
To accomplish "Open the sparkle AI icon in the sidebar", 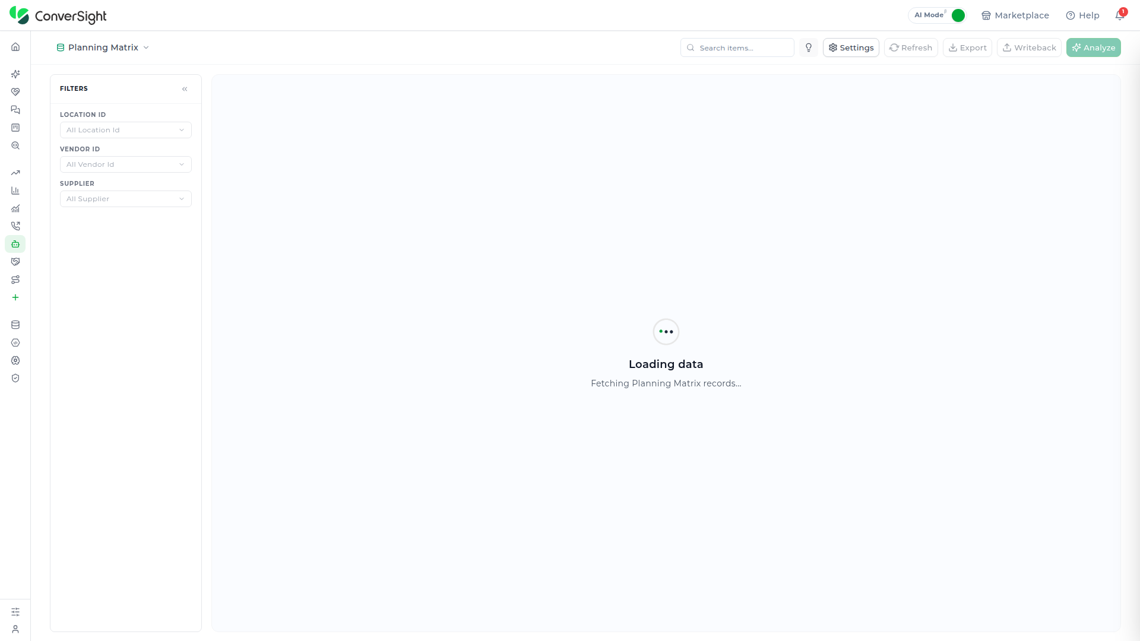I will pos(15,74).
